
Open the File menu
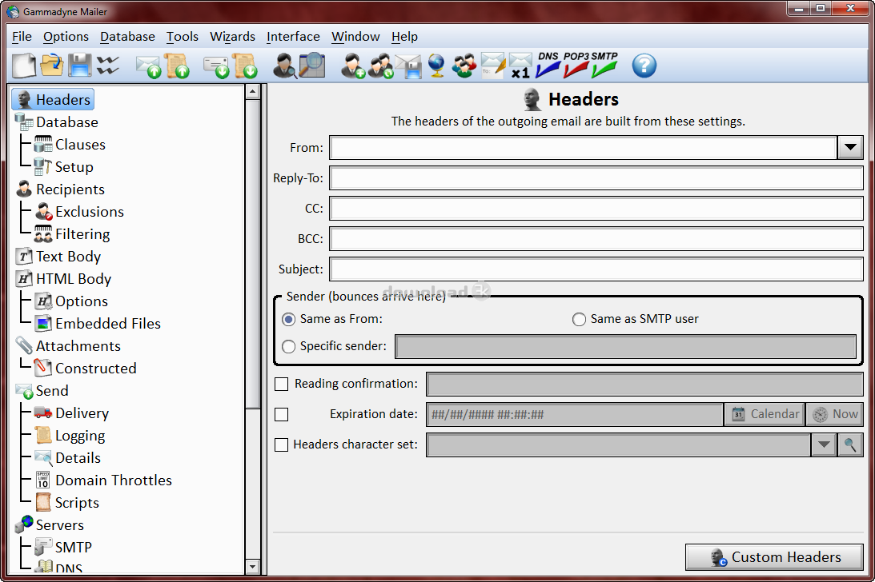(x=22, y=37)
